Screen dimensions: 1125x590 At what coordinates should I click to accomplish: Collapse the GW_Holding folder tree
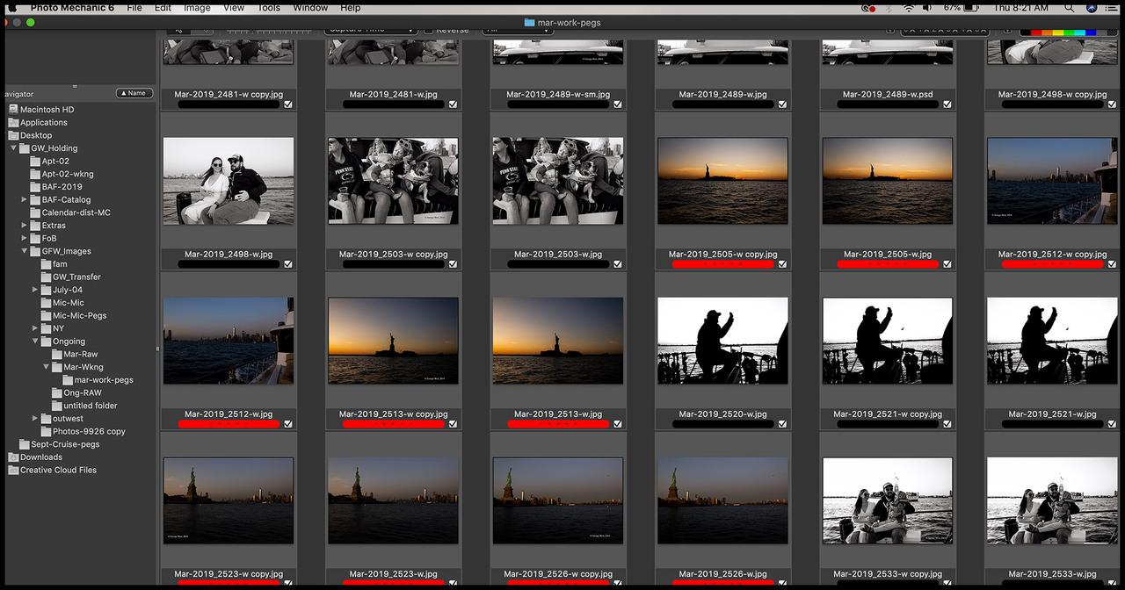(14, 148)
